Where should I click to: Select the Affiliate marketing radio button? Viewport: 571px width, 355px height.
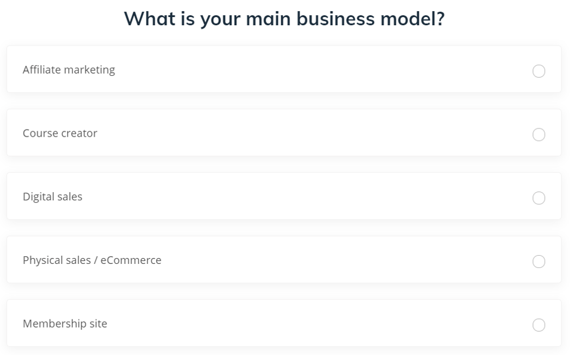click(x=539, y=71)
